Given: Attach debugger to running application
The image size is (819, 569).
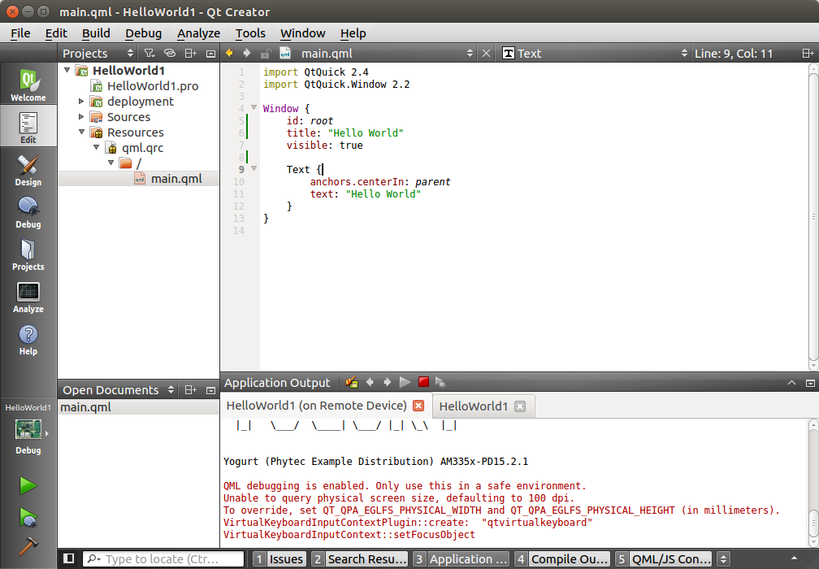Looking at the screenshot, I should tap(440, 383).
